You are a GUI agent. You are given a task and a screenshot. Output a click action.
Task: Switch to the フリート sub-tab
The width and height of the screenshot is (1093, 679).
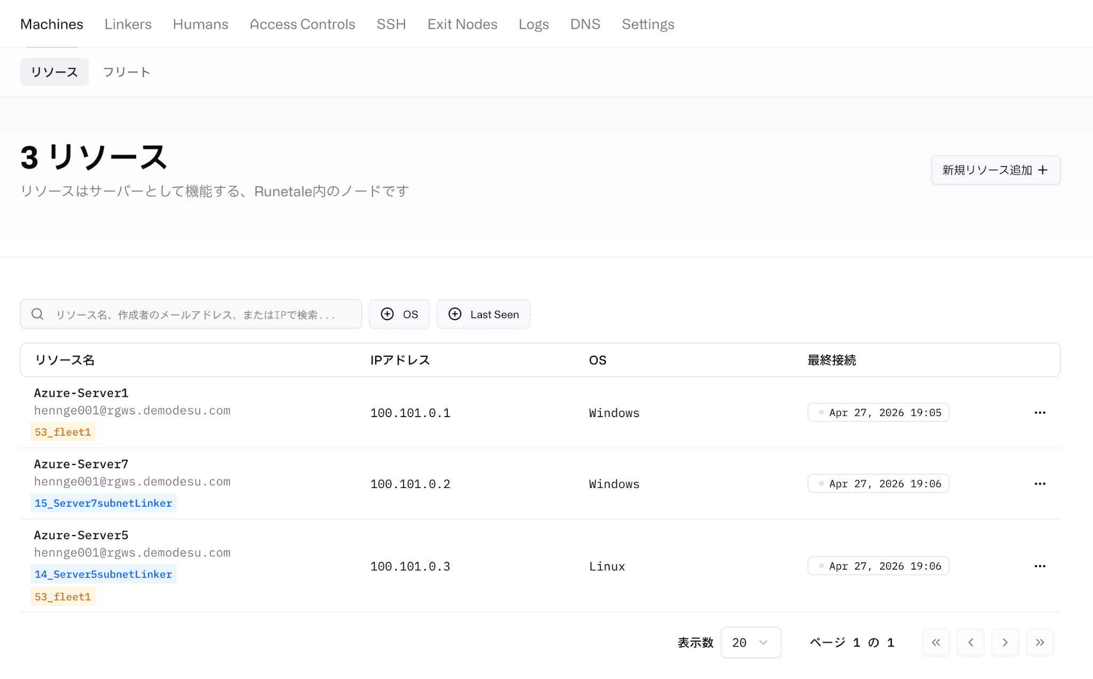[x=126, y=72]
